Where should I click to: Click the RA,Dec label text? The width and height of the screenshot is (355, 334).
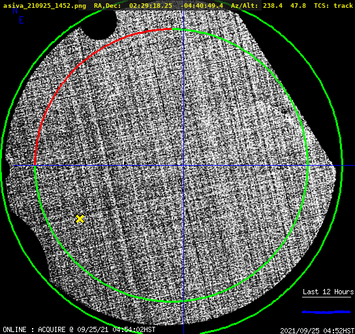click(107, 6)
